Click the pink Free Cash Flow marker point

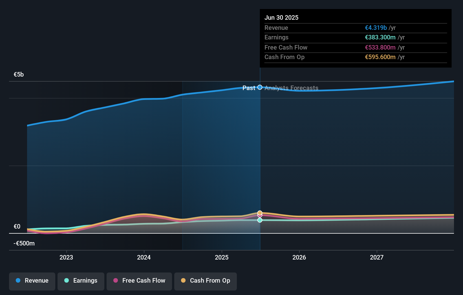pos(260,216)
